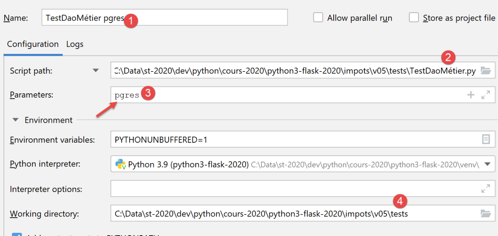Viewport: 498px width, 236px height.
Task: Focus the Parameters field containing pgres
Action: [x=287, y=95]
